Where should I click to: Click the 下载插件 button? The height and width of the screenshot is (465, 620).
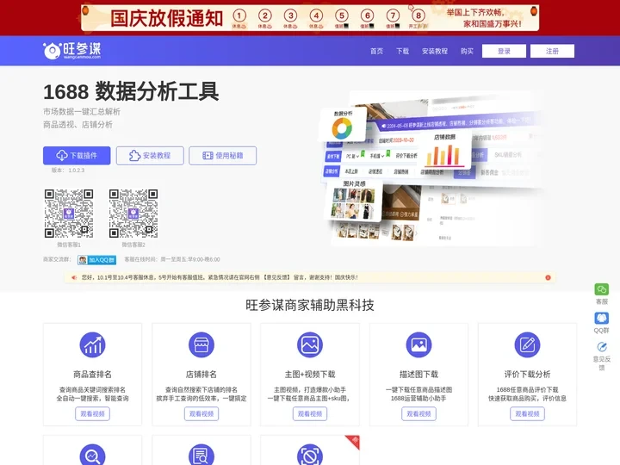click(77, 155)
